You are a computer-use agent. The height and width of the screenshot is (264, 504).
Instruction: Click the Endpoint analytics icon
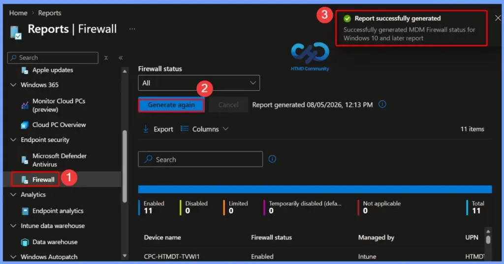pyautogui.click(x=25, y=211)
